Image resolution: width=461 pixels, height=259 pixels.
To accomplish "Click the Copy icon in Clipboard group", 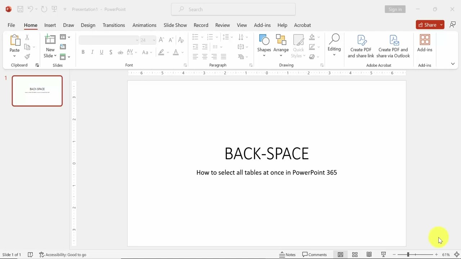I will tap(27, 47).
